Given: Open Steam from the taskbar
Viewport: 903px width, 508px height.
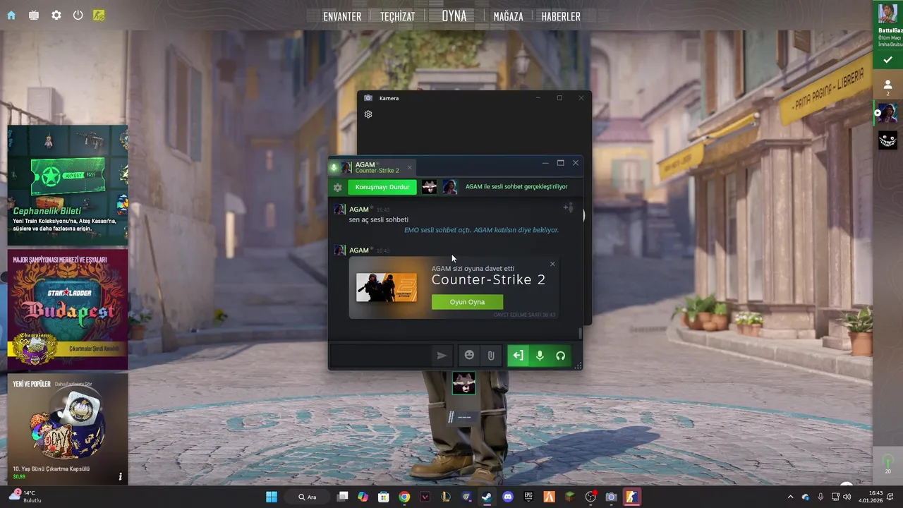Looking at the screenshot, I should click(x=487, y=497).
